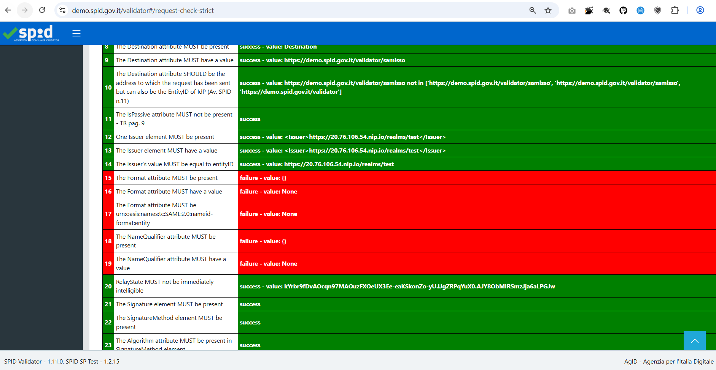Open the shield extension icon
Image resolution: width=716 pixels, height=370 pixels.
point(657,11)
